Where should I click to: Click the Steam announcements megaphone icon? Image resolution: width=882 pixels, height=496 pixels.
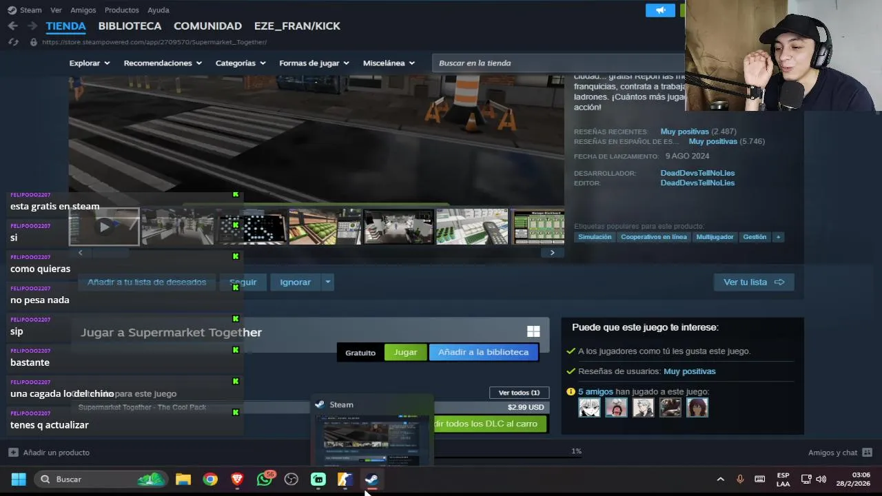(660, 10)
